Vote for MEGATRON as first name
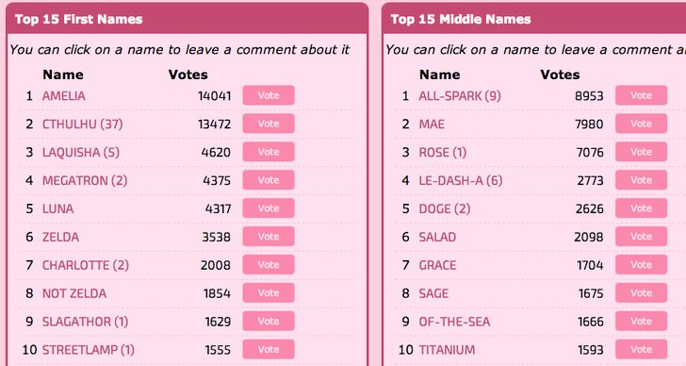 pos(269,180)
